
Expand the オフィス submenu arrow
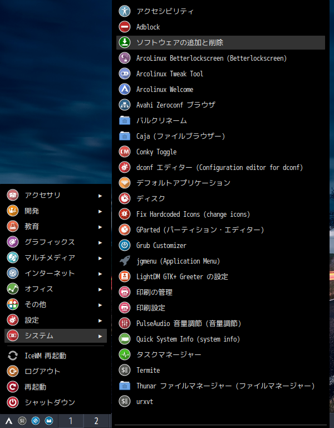coord(100,289)
